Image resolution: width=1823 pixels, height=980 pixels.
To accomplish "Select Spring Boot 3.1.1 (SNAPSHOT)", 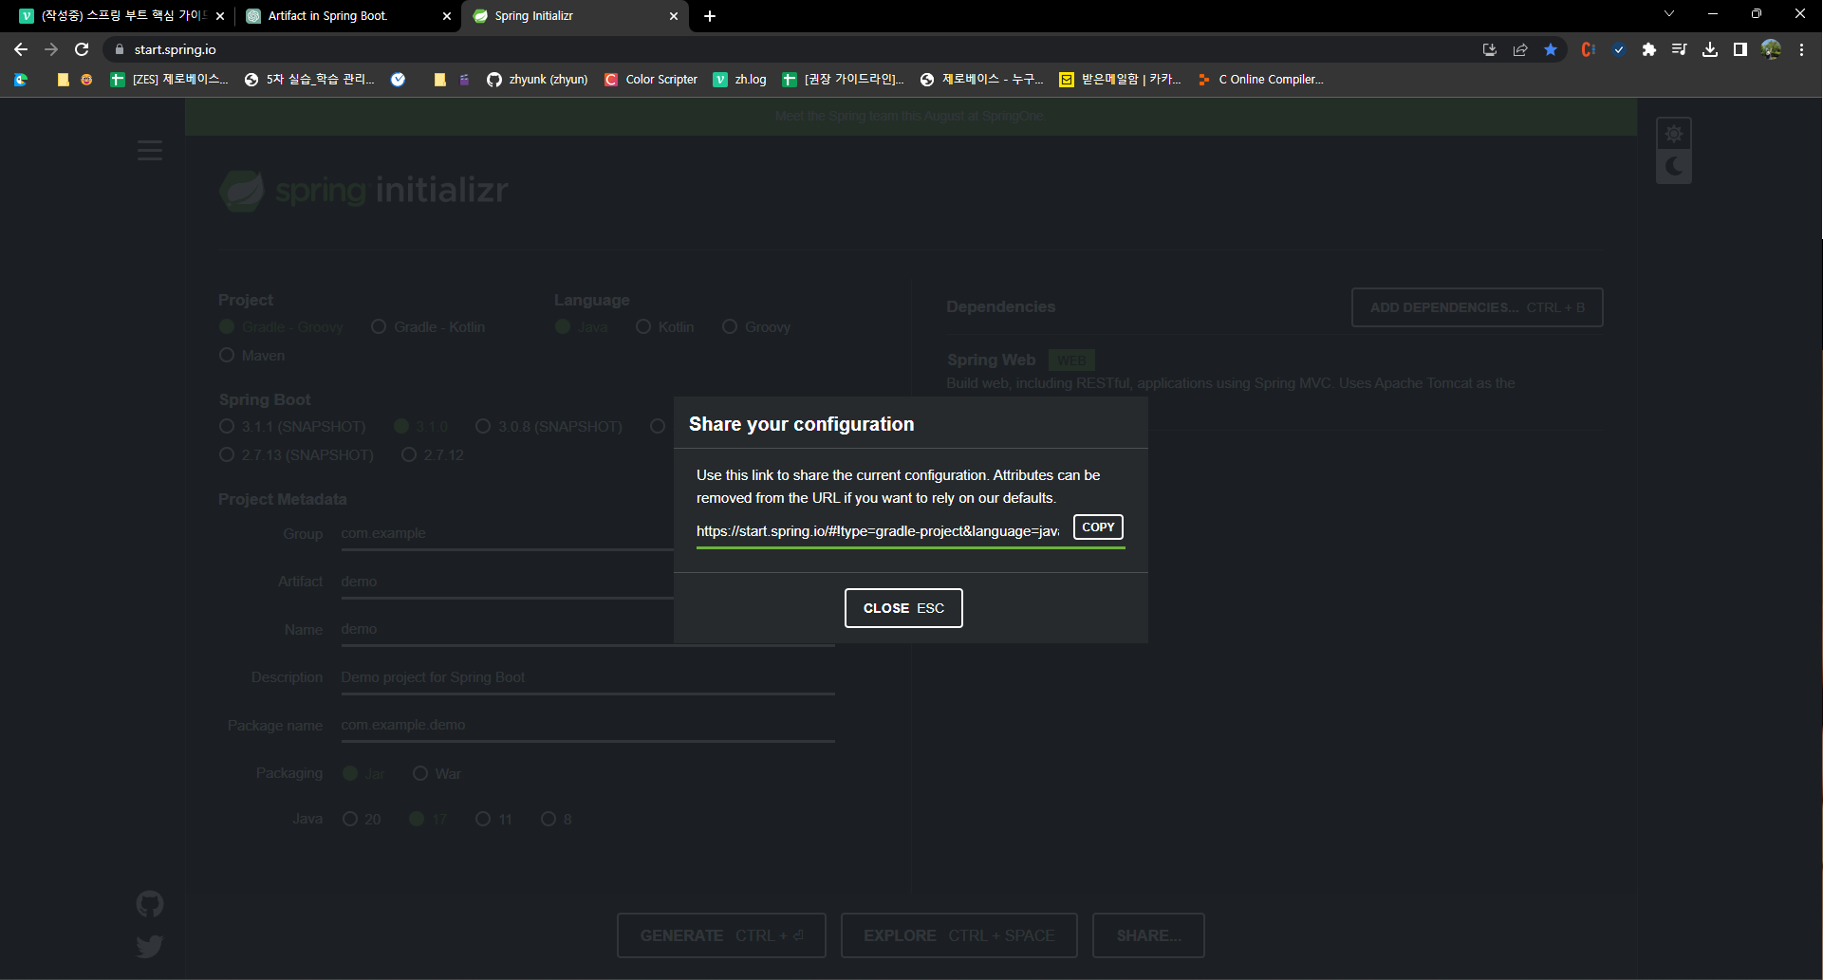I will pyautogui.click(x=292, y=427).
